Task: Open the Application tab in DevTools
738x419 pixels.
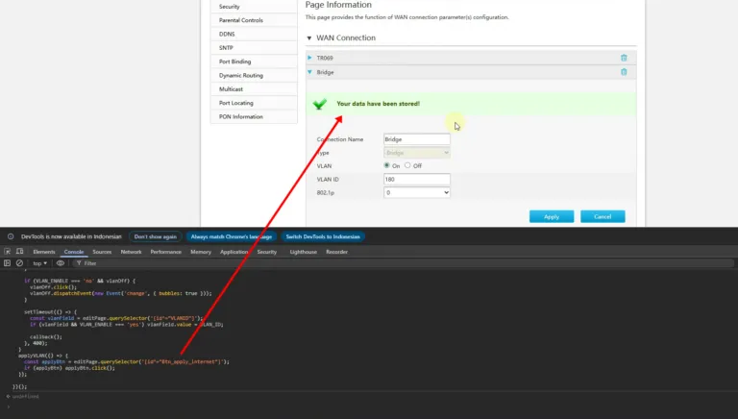Action: (x=234, y=252)
